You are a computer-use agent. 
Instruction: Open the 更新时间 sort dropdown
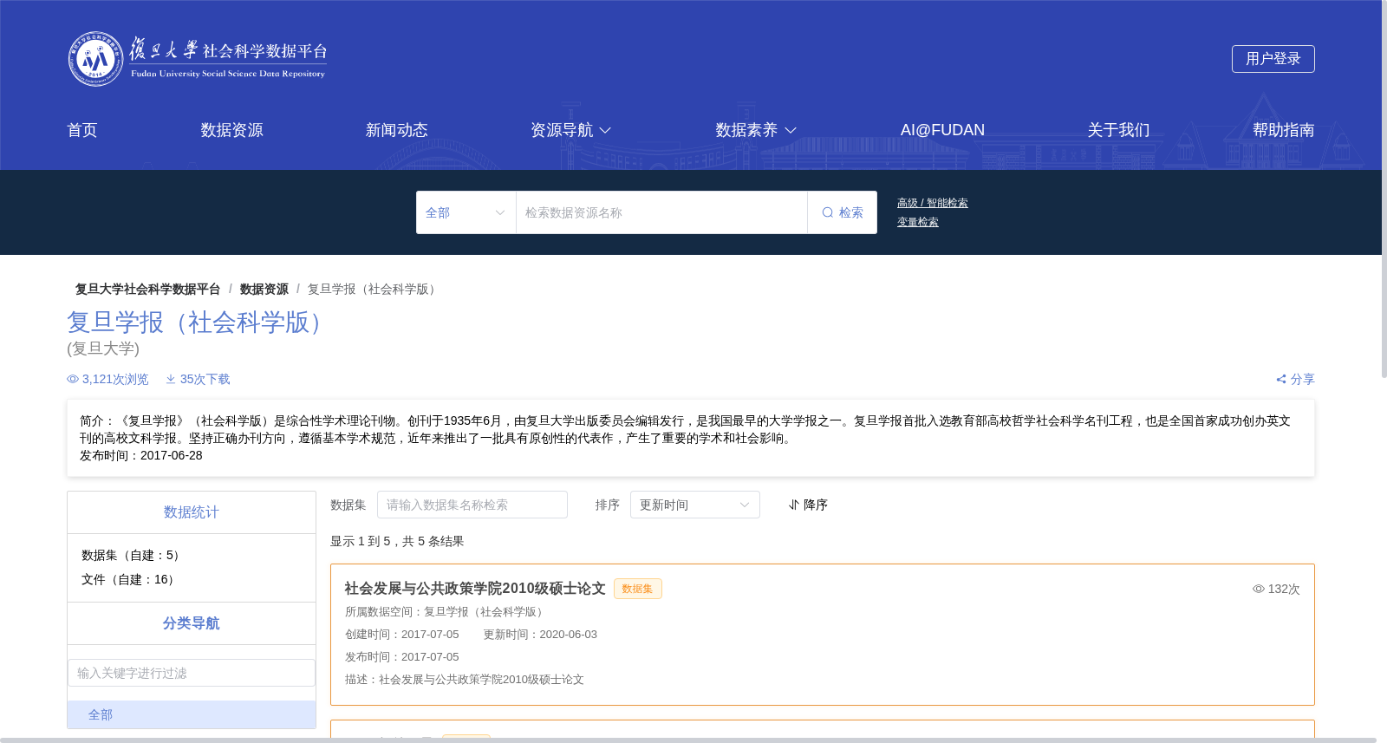point(695,505)
